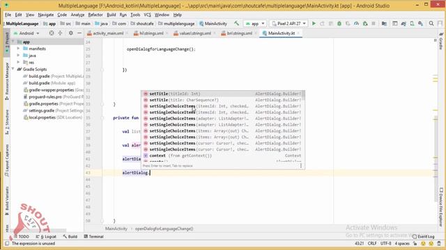Select setTitle(titleId: Int) completion
The height and width of the screenshot is (250, 446).
click(x=222, y=94)
